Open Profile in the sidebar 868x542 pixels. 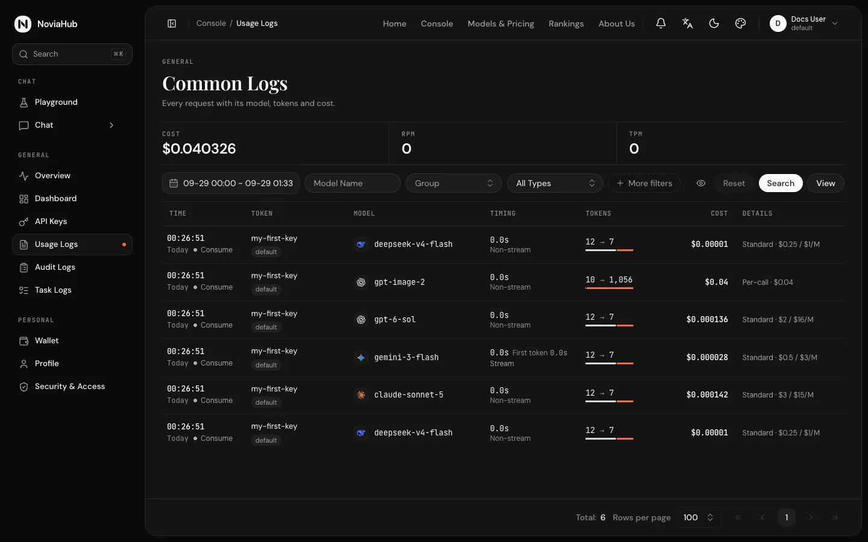point(72,364)
